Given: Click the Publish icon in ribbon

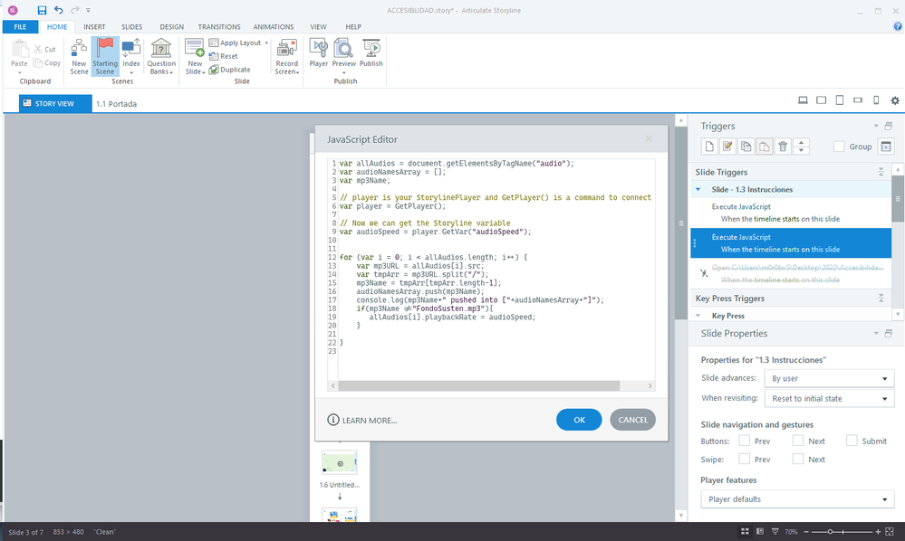Looking at the screenshot, I should [x=371, y=54].
